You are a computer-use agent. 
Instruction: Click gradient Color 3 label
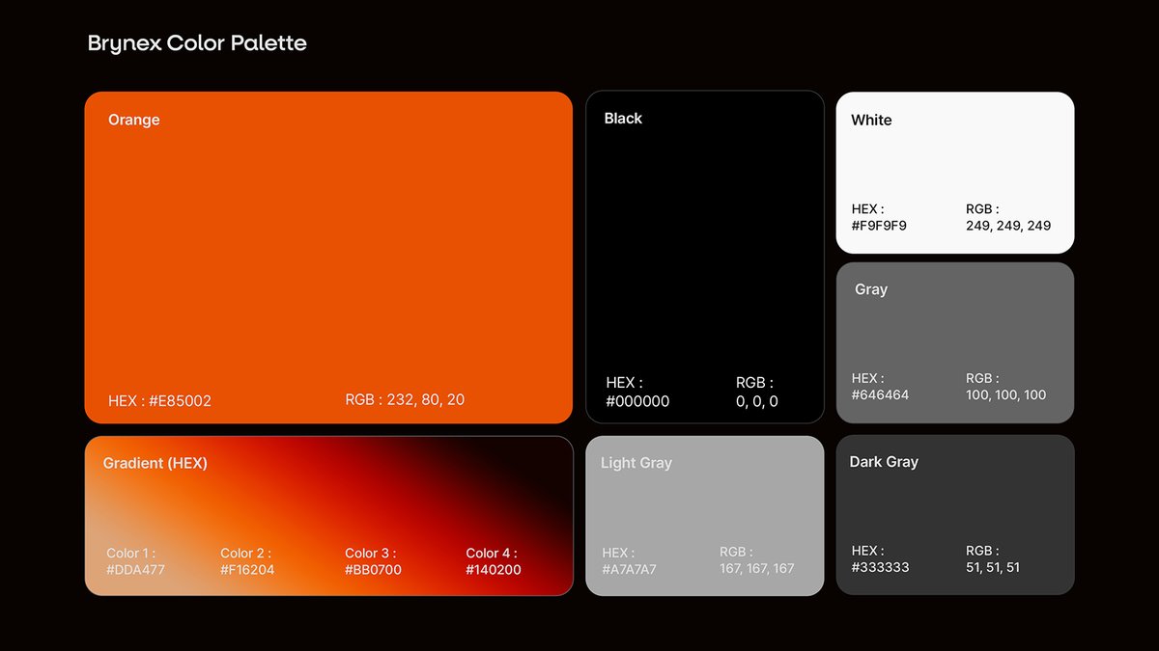(x=371, y=554)
